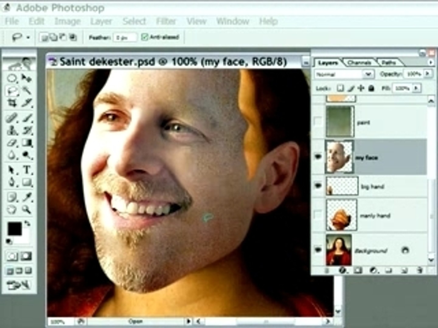Select the Blur tool

point(12,155)
